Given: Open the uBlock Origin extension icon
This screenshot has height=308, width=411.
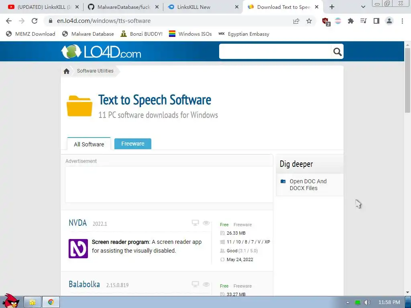Looking at the screenshot, I should point(326,22).
